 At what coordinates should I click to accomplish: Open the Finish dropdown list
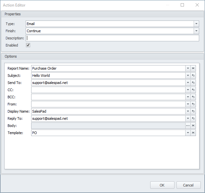point(196,31)
